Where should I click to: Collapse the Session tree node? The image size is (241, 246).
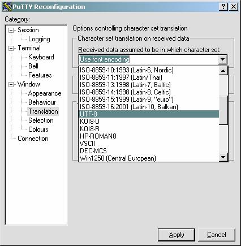(x=11, y=30)
